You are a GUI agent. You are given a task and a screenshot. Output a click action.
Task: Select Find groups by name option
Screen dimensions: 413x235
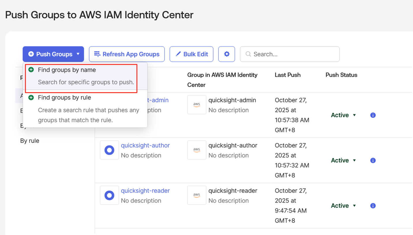[67, 70]
